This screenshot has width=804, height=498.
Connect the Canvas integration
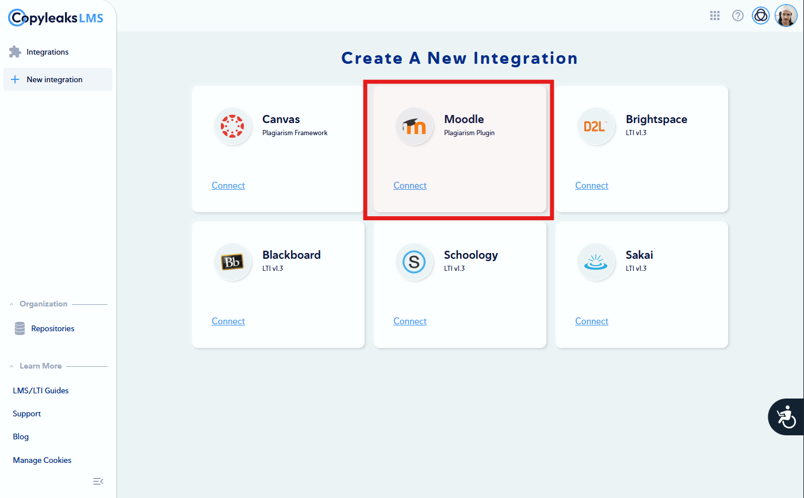[x=228, y=185]
